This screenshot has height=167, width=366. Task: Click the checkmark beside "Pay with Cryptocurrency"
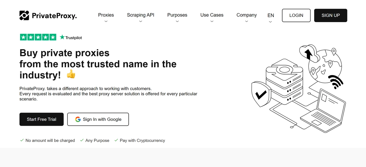(x=116, y=140)
